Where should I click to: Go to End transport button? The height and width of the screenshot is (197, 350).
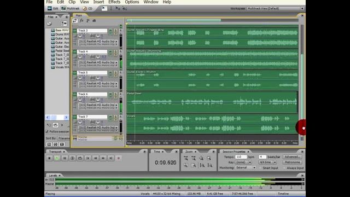coord(110,158)
